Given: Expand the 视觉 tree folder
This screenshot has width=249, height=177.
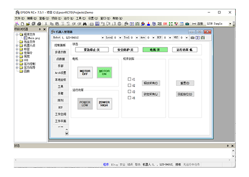Looking at the screenshot, I should tap(17, 57).
